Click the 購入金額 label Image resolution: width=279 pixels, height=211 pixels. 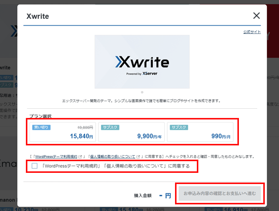coord(143,196)
